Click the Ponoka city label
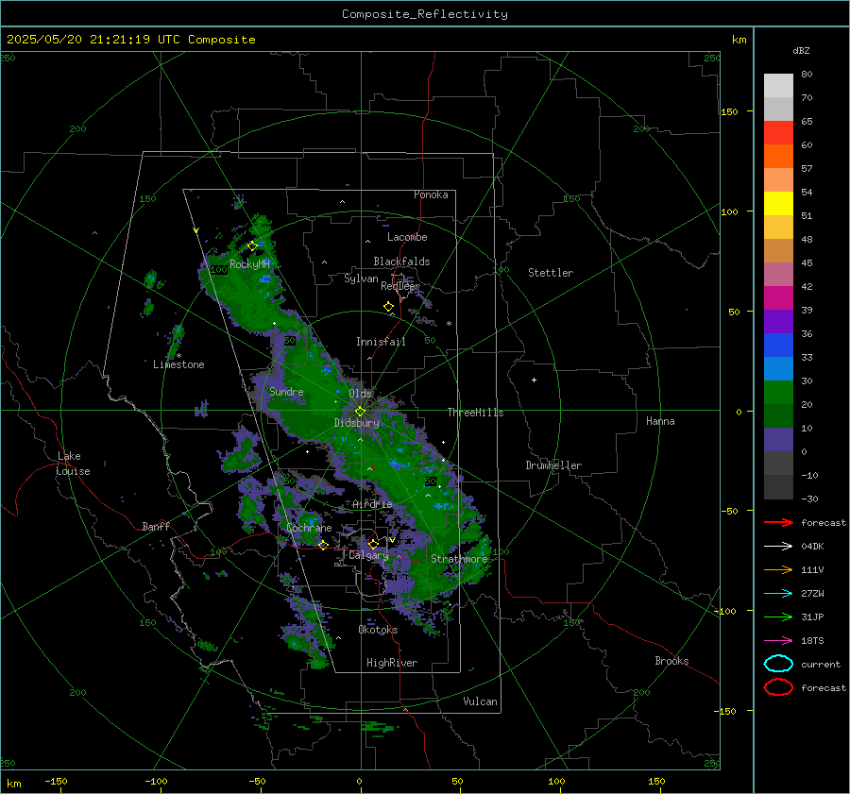 (431, 194)
